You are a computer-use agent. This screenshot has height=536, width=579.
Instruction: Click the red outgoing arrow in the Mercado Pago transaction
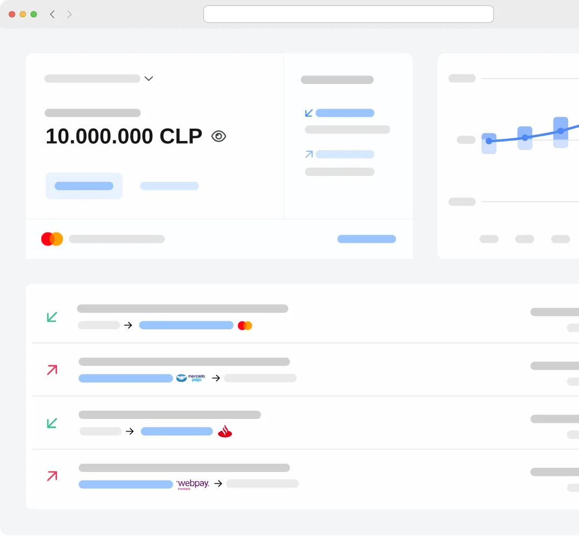tap(52, 370)
